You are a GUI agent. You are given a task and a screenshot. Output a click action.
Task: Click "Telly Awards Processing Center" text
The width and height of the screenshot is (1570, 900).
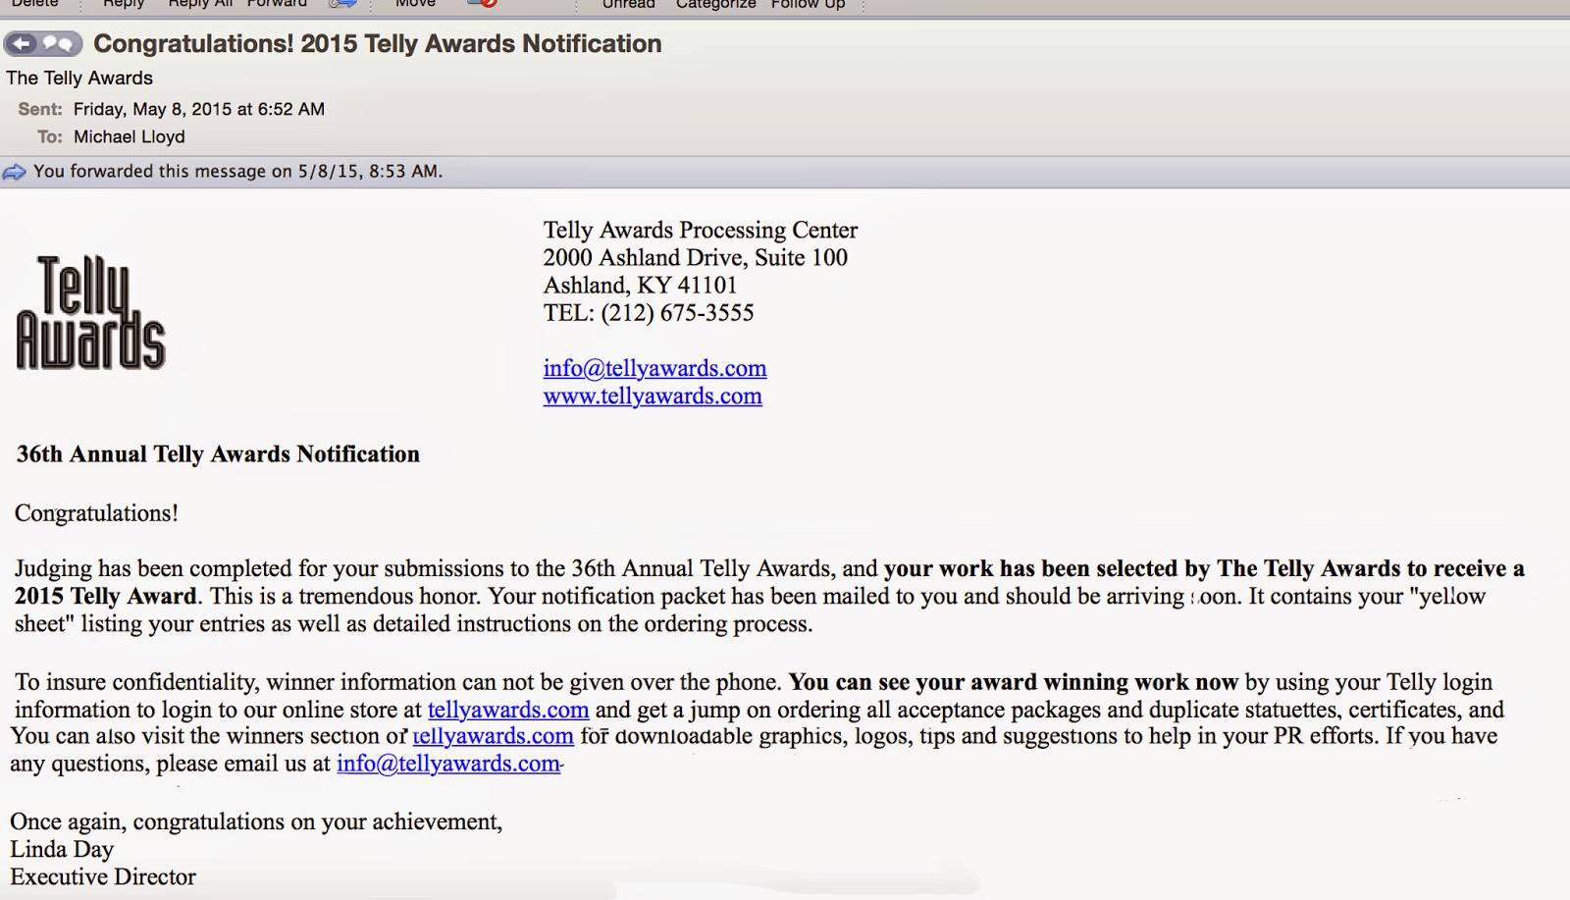coord(701,230)
